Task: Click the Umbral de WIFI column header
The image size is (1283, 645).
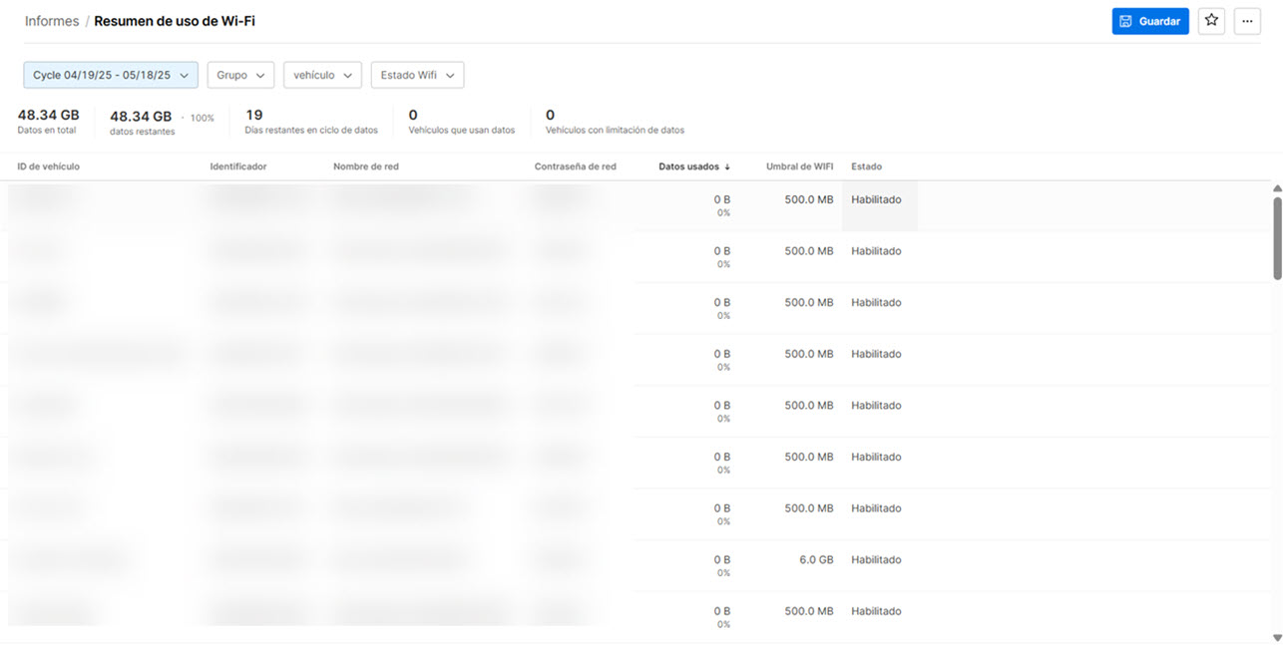Action: [799, 166]
